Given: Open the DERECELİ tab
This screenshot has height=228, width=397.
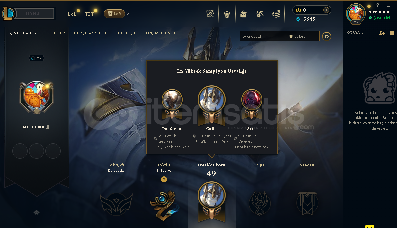Looking at the screenshot, I should point(127,33).
